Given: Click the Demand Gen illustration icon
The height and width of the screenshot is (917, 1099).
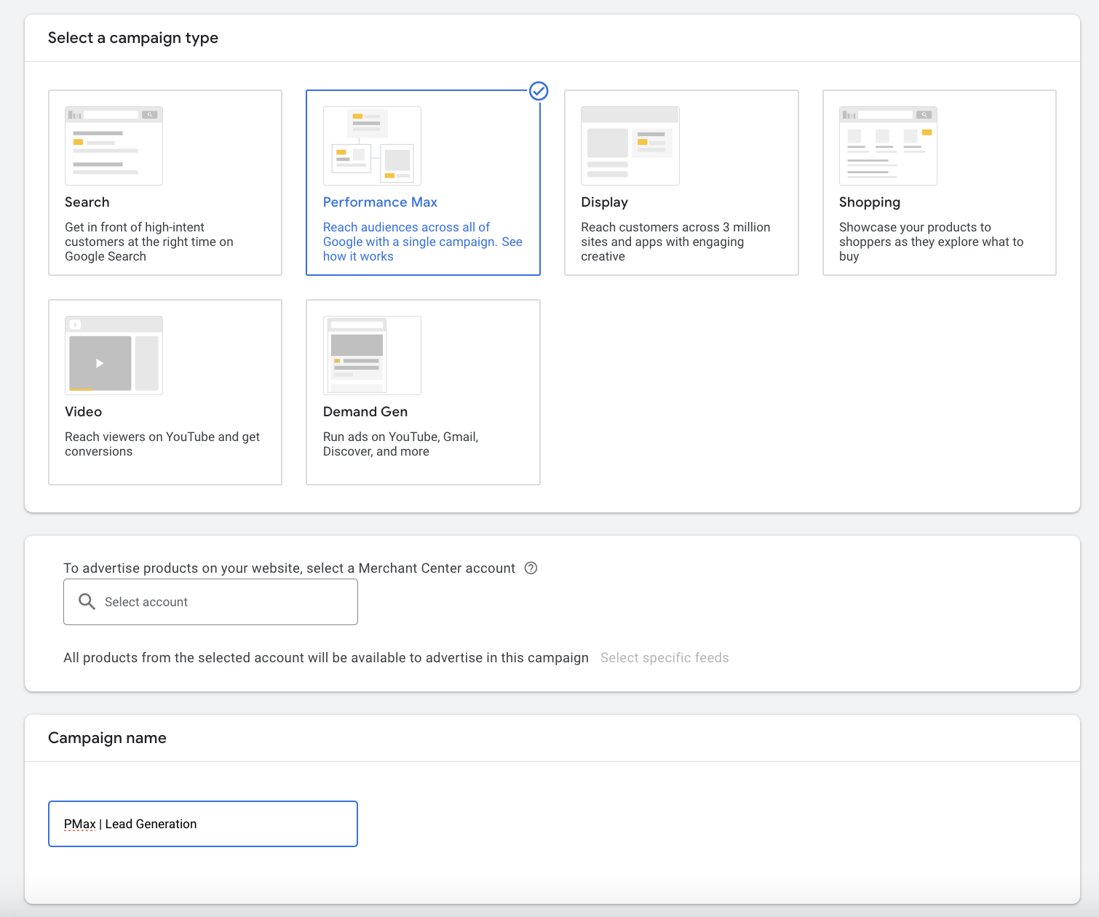Looking at the screenshot, I should [372, 355].
